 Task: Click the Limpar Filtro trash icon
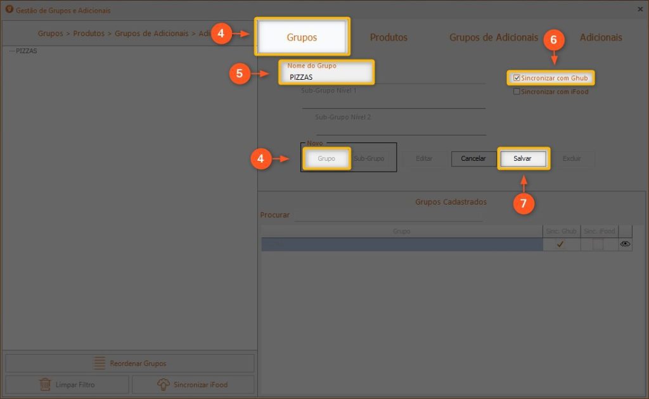45,384
